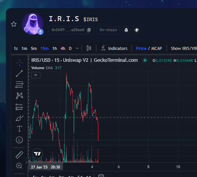Click the On-chain button
The image size is (197, 177).
[108, 30]
